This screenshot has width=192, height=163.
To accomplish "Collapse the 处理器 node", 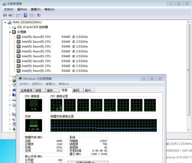I will click(10, 32).
